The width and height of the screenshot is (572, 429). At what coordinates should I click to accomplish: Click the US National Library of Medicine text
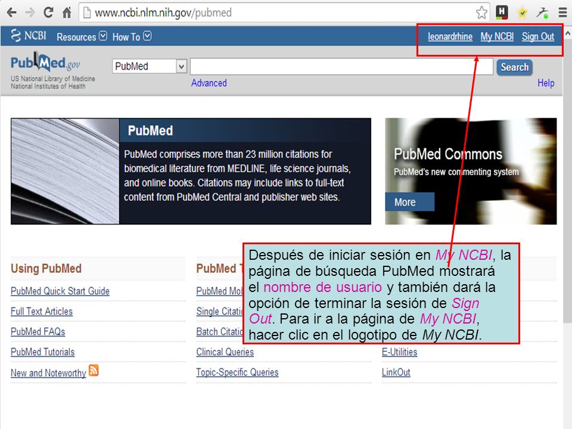pyautogui.click(x=53, y=79)
